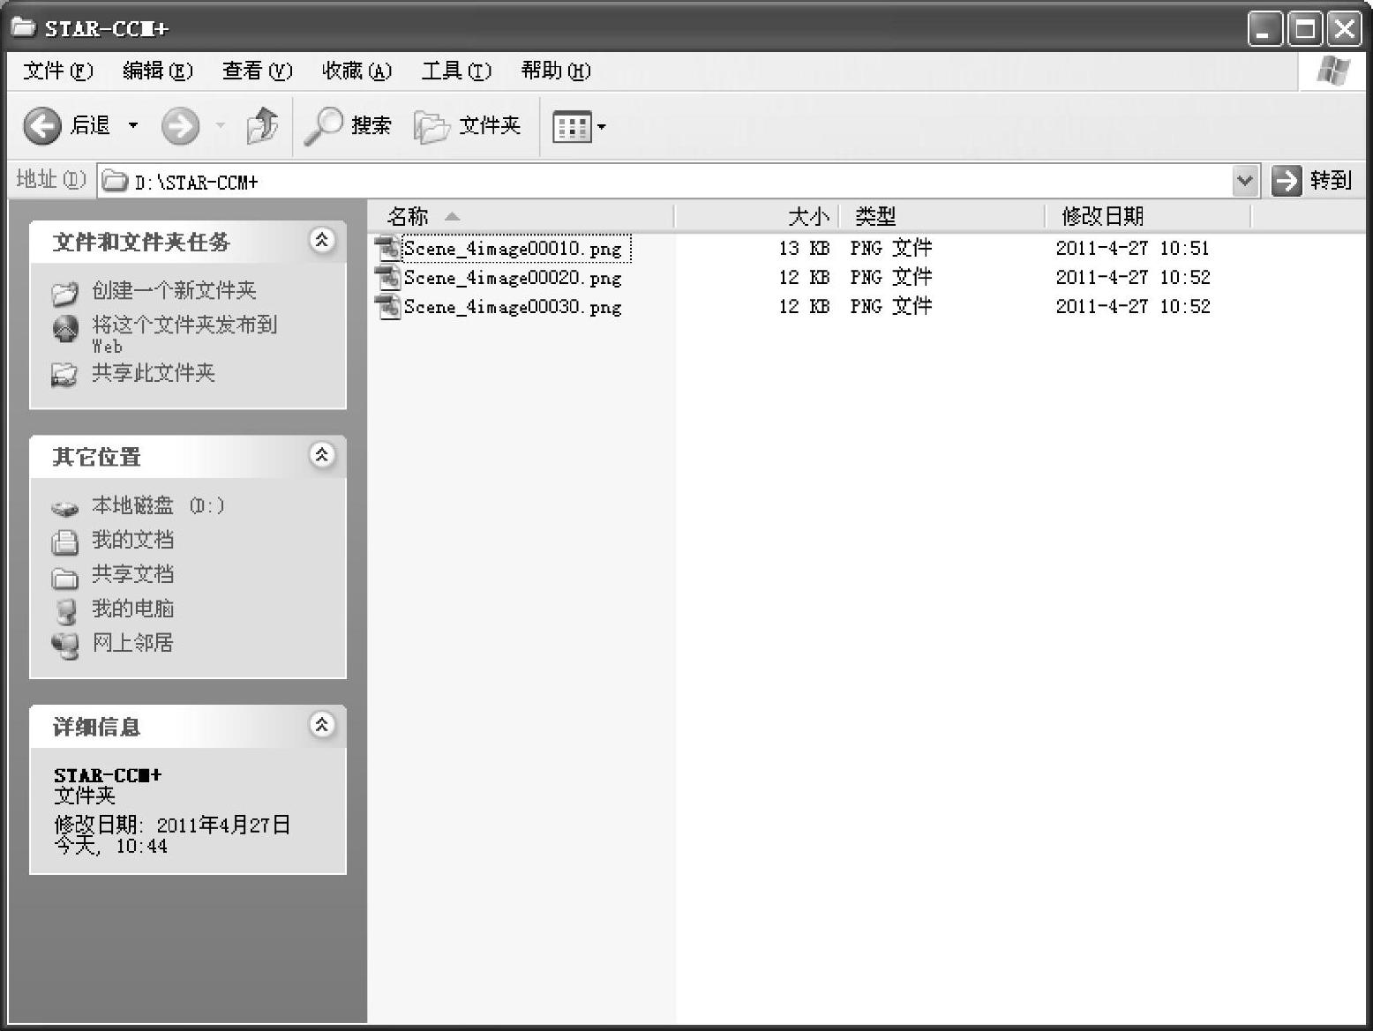The width and height of the screenshot is (1373, 1031).
Task: Click the local disk drive icon
Action: coord(64,508)
